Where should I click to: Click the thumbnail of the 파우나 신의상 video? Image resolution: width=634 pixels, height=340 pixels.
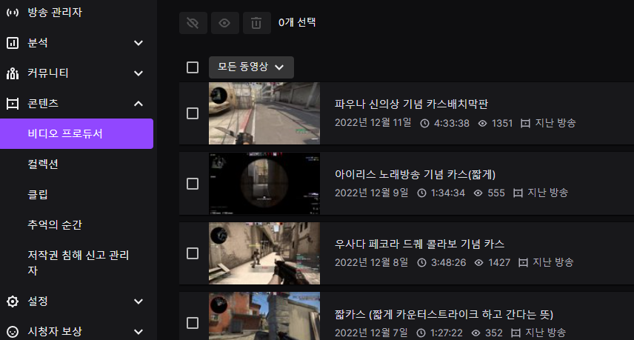(x=264, y=113)
